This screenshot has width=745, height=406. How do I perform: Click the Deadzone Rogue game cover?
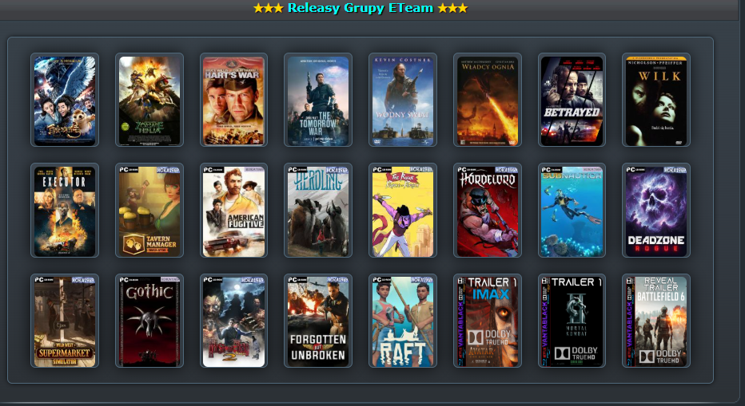click(656, 210)
